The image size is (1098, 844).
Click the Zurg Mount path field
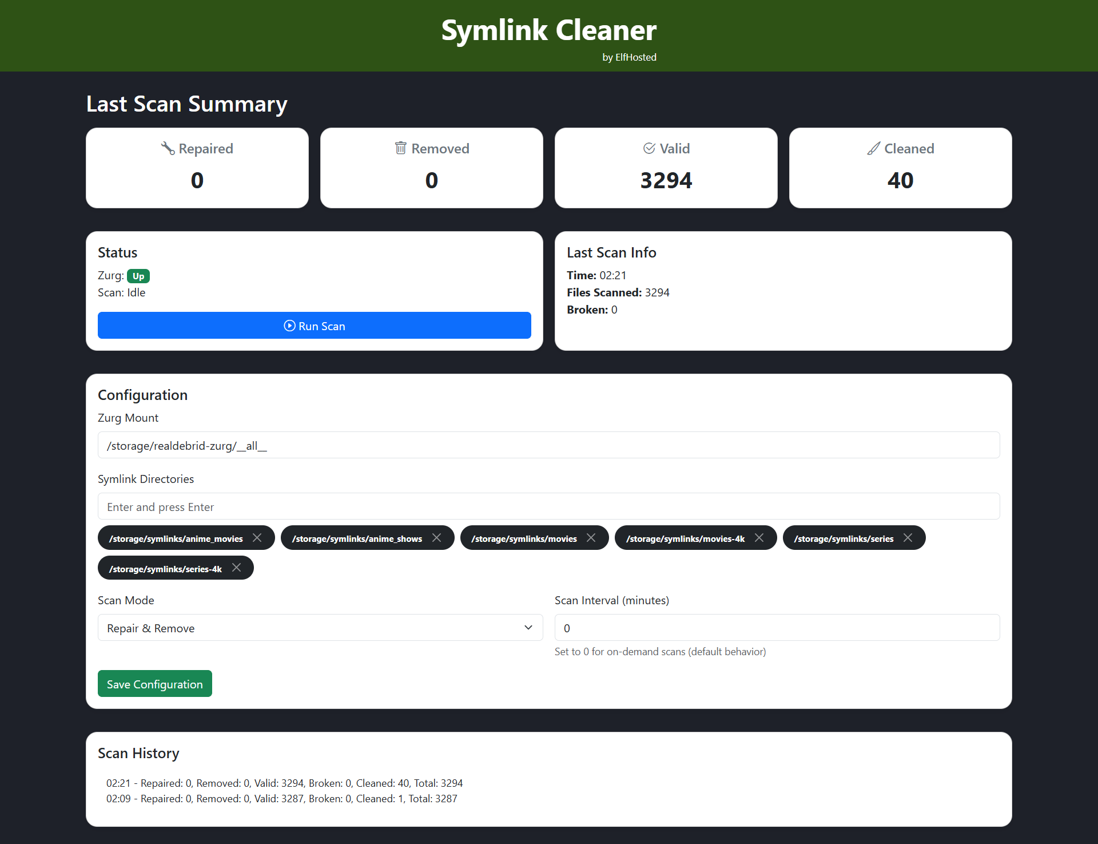(549, 445)
